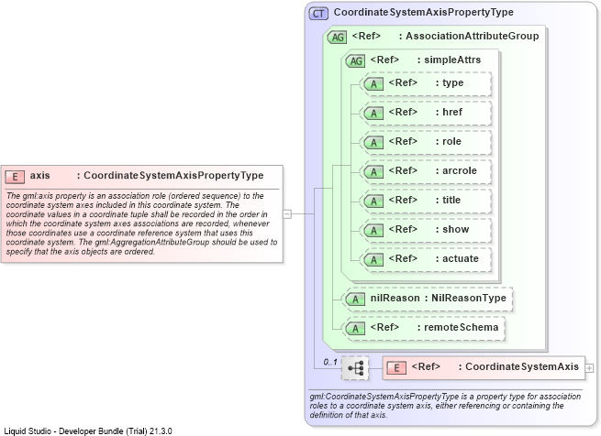The width and height of the screenshot is (601, 436).
Task: Select ': simpleAttrs' label
Action: [x=449, y=60]
